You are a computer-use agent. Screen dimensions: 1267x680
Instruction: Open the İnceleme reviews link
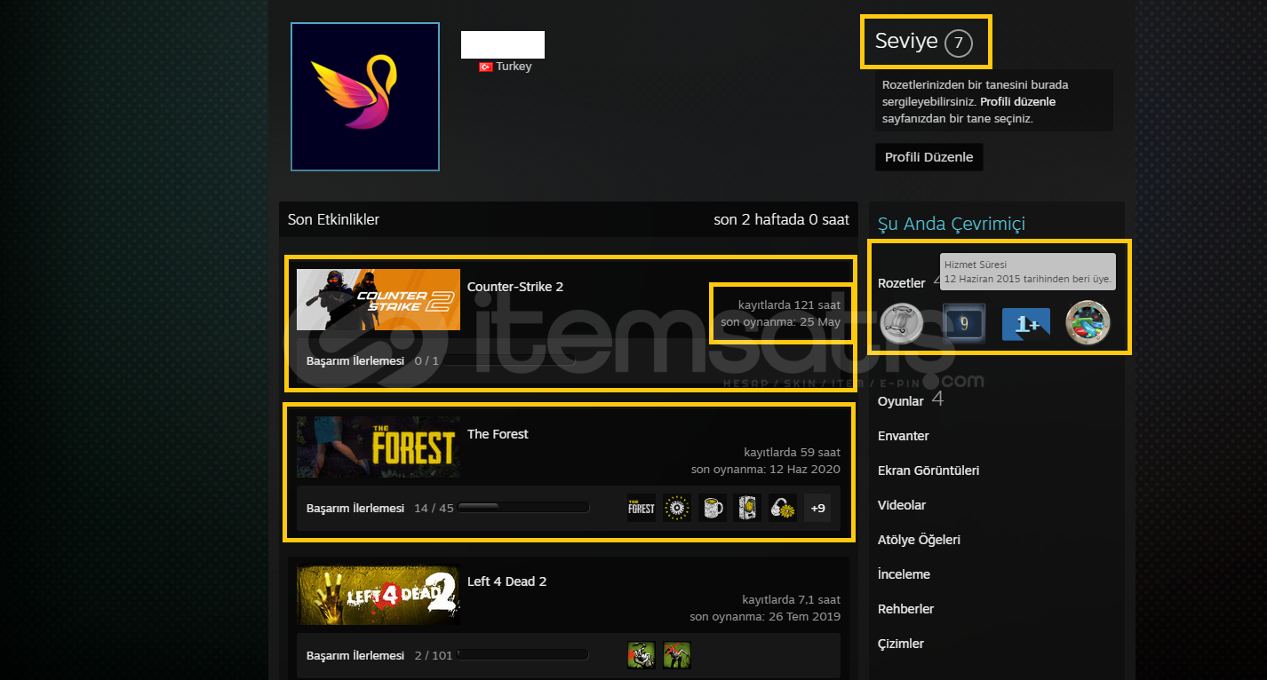904,574
